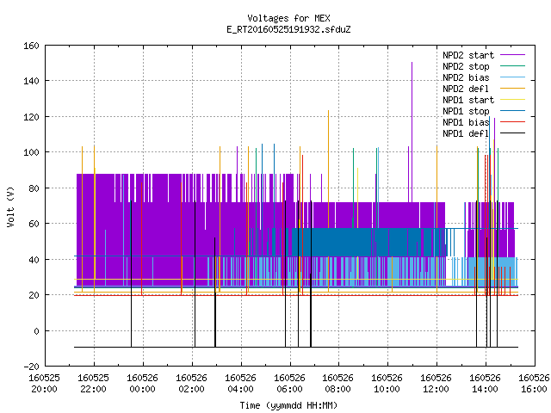
Task: Click the 160526 00:00 time tick label
Action: (x=142, y=383)
